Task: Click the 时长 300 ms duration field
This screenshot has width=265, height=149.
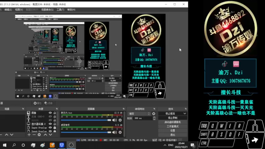Action: (143, 118)
